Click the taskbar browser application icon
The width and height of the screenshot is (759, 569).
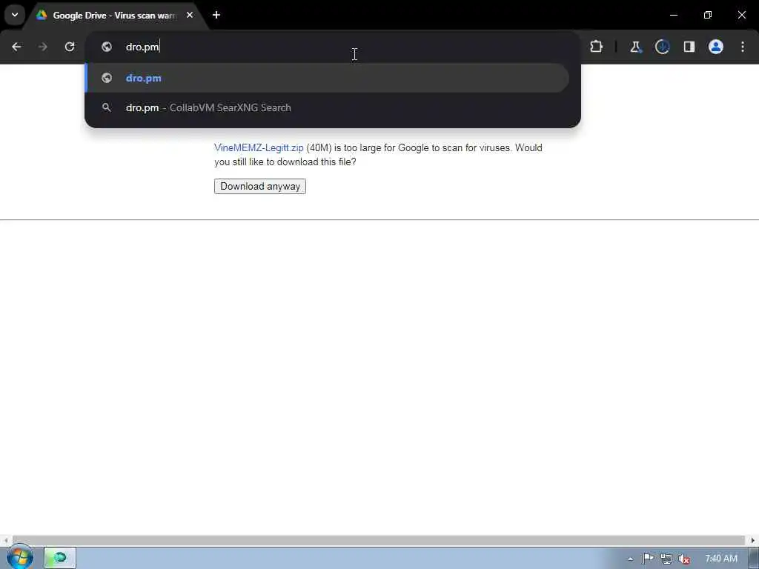[x=60, y=558]
